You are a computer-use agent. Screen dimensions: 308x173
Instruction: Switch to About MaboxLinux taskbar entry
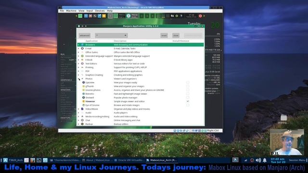click(97, 160)
